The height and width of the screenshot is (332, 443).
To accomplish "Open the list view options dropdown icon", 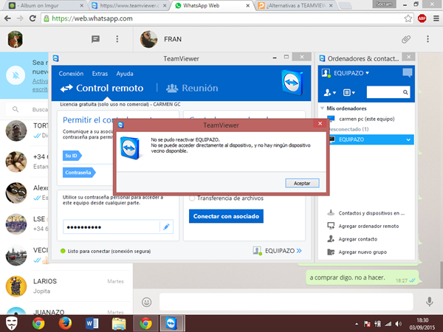I will click(x=349, y=92).
